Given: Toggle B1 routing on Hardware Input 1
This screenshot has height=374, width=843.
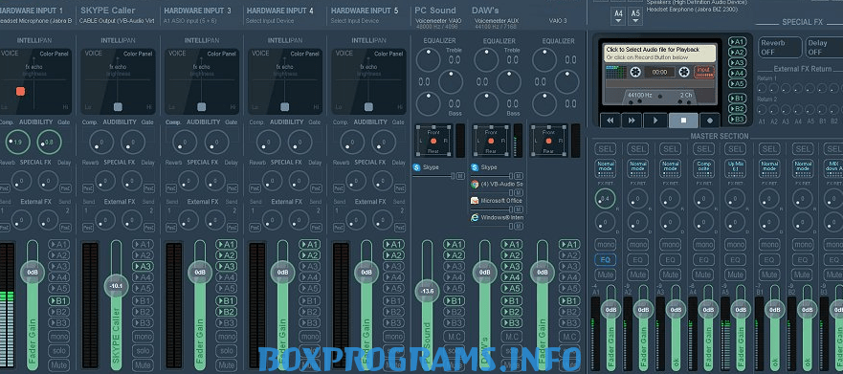Looking at the screenshot, I should [x=59, y=301].
